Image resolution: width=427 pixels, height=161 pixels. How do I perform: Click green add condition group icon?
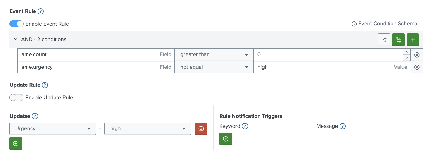click(398, 40)
